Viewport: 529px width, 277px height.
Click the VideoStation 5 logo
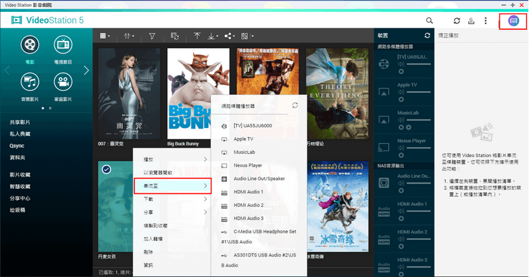pyautogui.click(x=48, y=20)
